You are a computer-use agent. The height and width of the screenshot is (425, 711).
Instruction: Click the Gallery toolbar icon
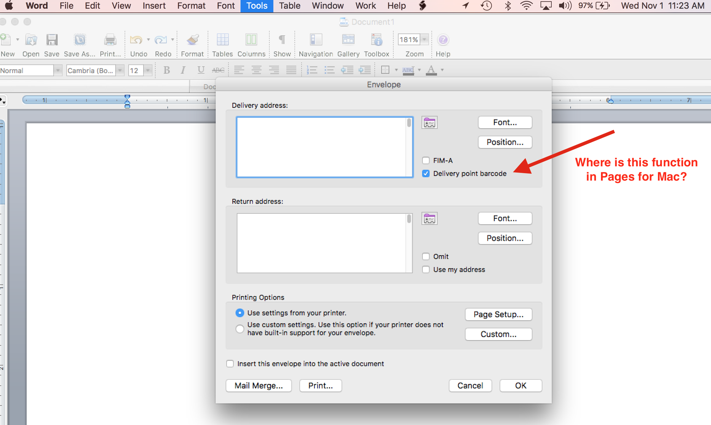point(348,40)
